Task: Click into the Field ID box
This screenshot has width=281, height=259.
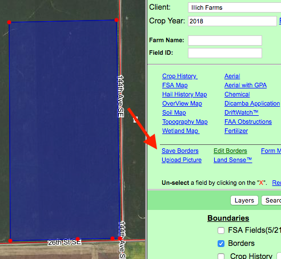Action: coord(225,53)
